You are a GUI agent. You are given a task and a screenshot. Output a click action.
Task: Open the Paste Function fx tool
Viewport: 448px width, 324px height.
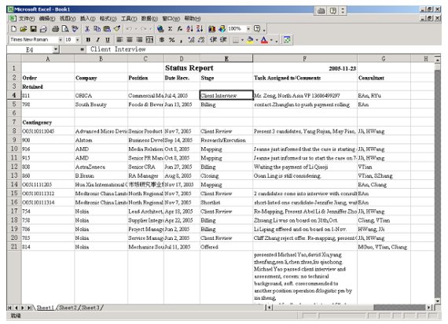180,29
